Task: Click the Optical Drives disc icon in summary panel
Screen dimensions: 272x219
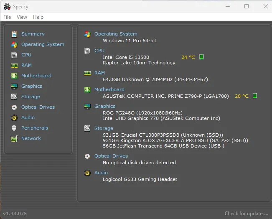Action: click(87, 156)
